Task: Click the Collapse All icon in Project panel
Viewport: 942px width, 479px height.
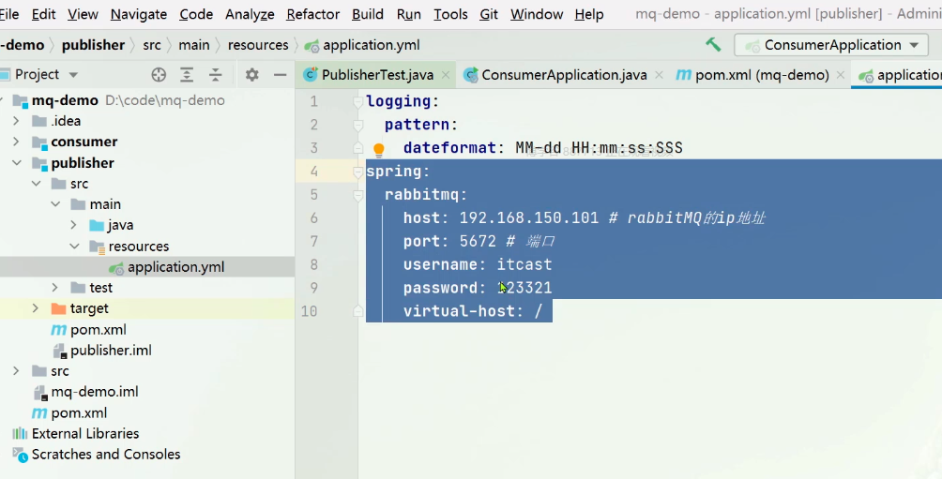Action: [x=215, y=74]
